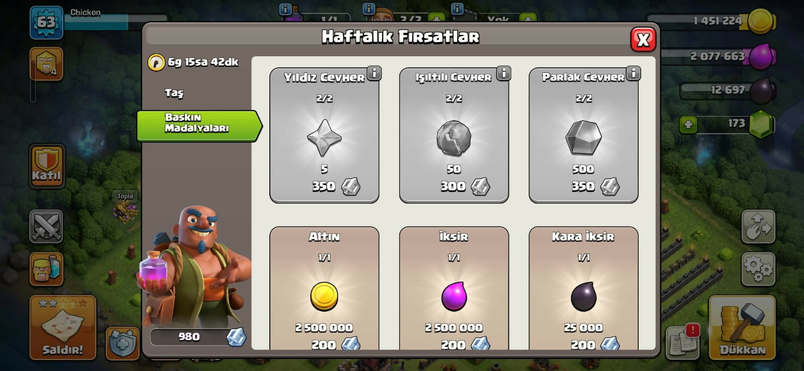Select the Baskın Madalyaları tab
Viewport: 804px width, 371px height.
199,125
